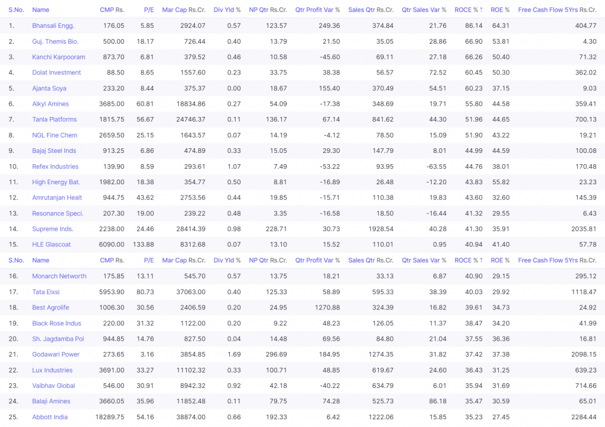Screen dimensions: 605x427
Task: Open Dolat Investment company page
Action: [56, 73]
